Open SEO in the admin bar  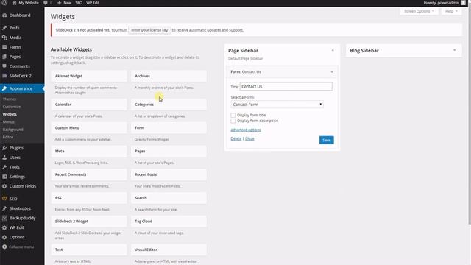[x=79, y=3]
